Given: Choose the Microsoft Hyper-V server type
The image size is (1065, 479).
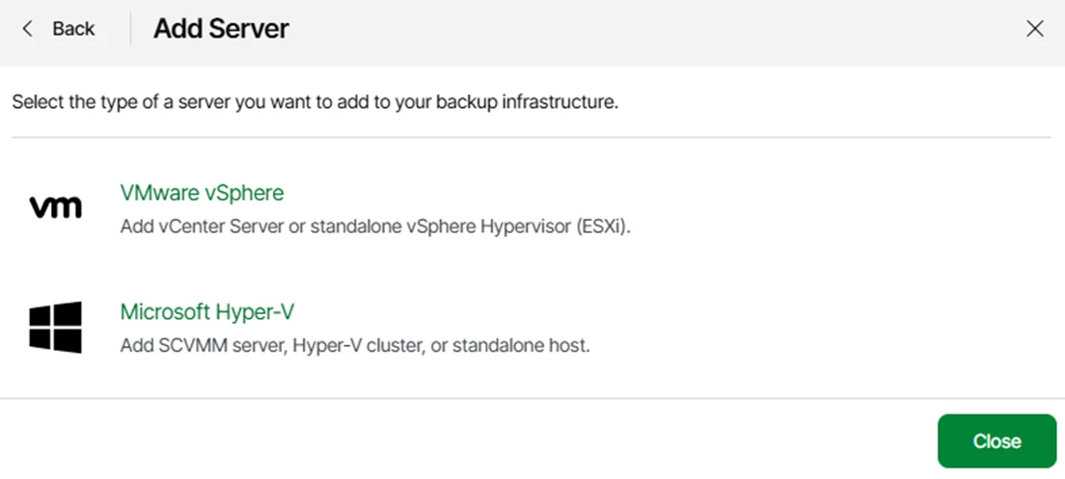Looking at the screenshot, I should (207, 312).
